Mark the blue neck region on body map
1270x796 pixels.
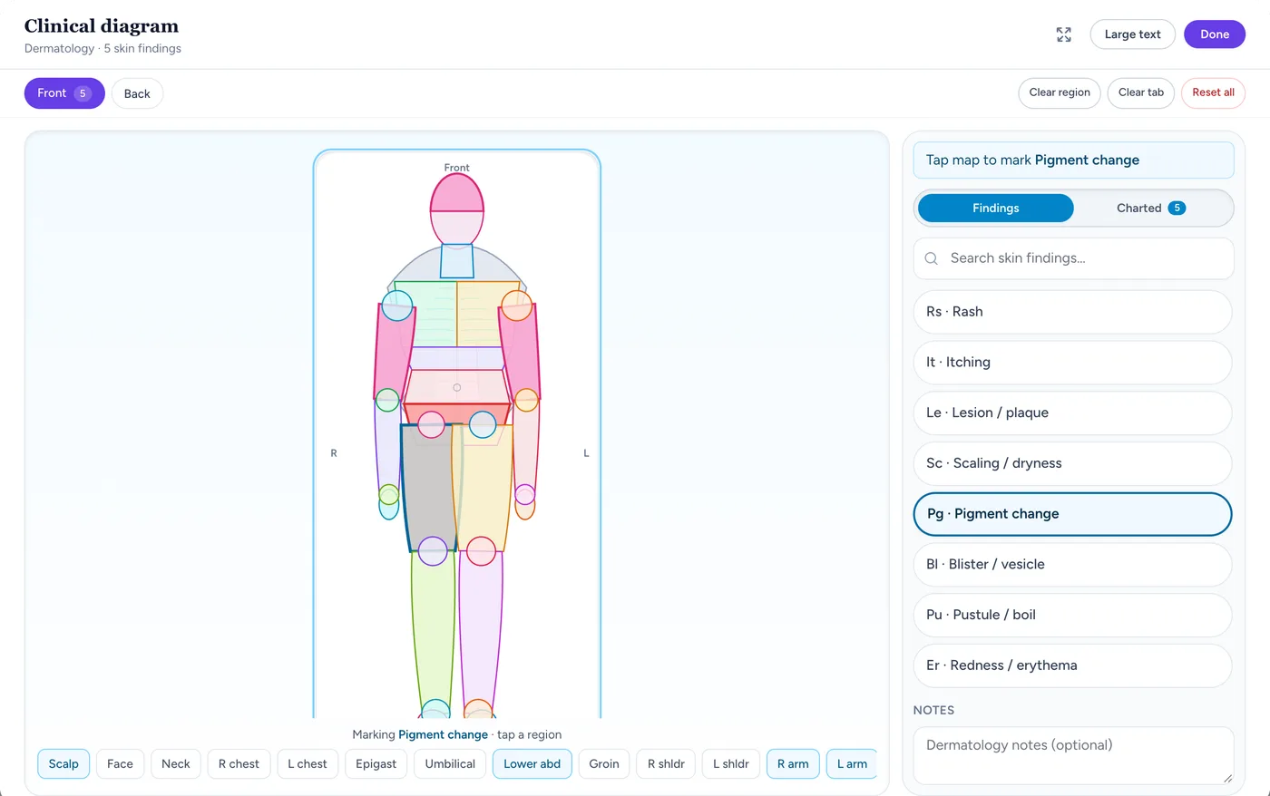[x=456, y=261]
